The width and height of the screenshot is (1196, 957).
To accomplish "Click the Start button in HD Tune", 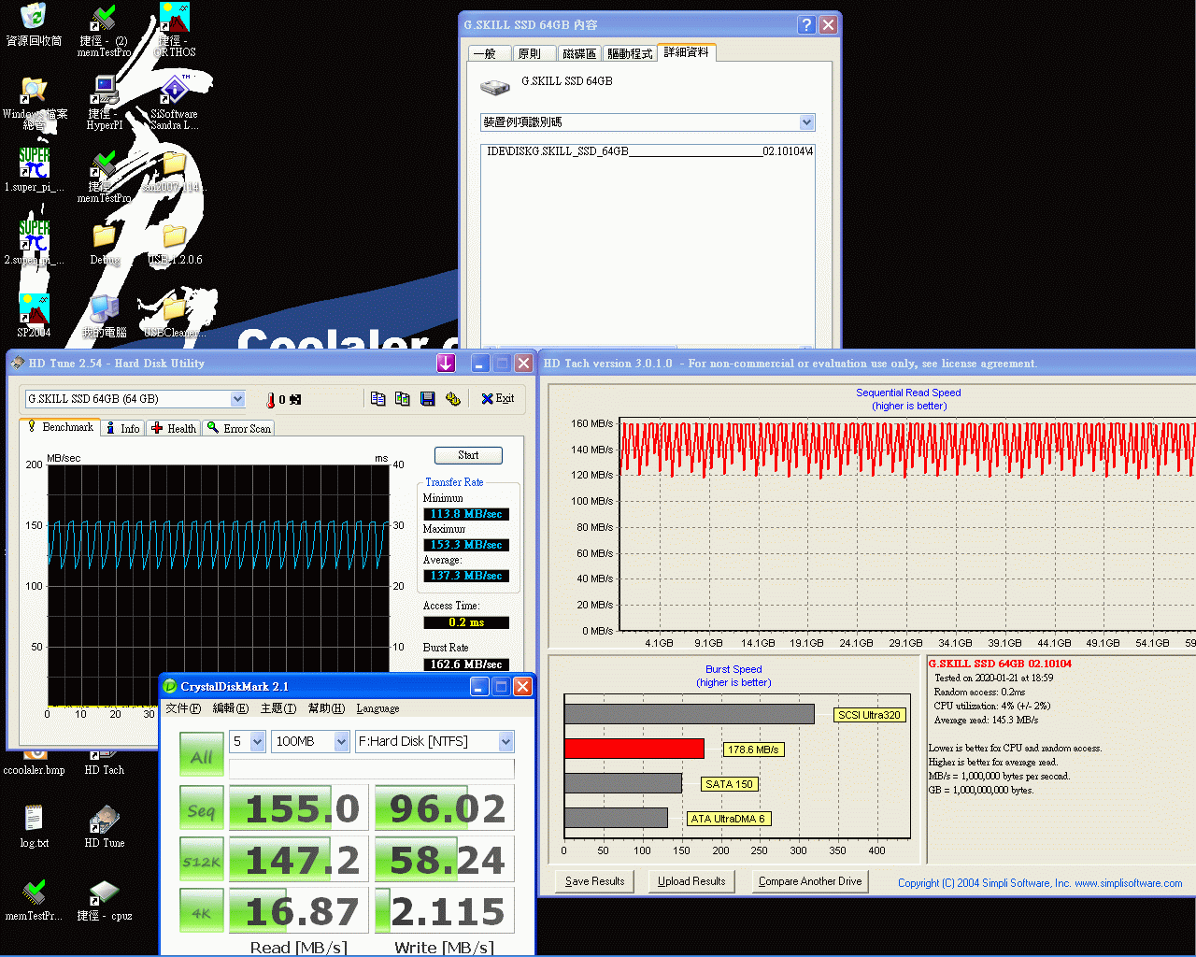I will tap(468, 455).
